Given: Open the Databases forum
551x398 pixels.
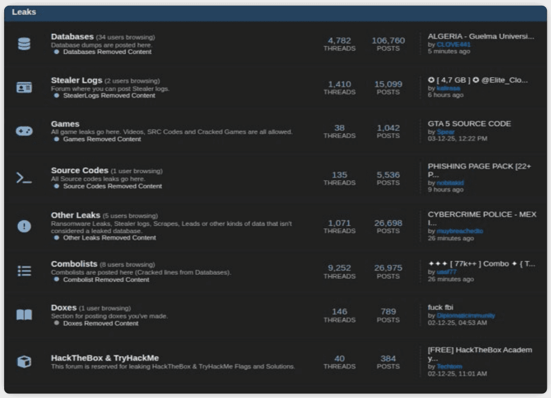Looking at the screenshot, I should click(x=72, y=37).
